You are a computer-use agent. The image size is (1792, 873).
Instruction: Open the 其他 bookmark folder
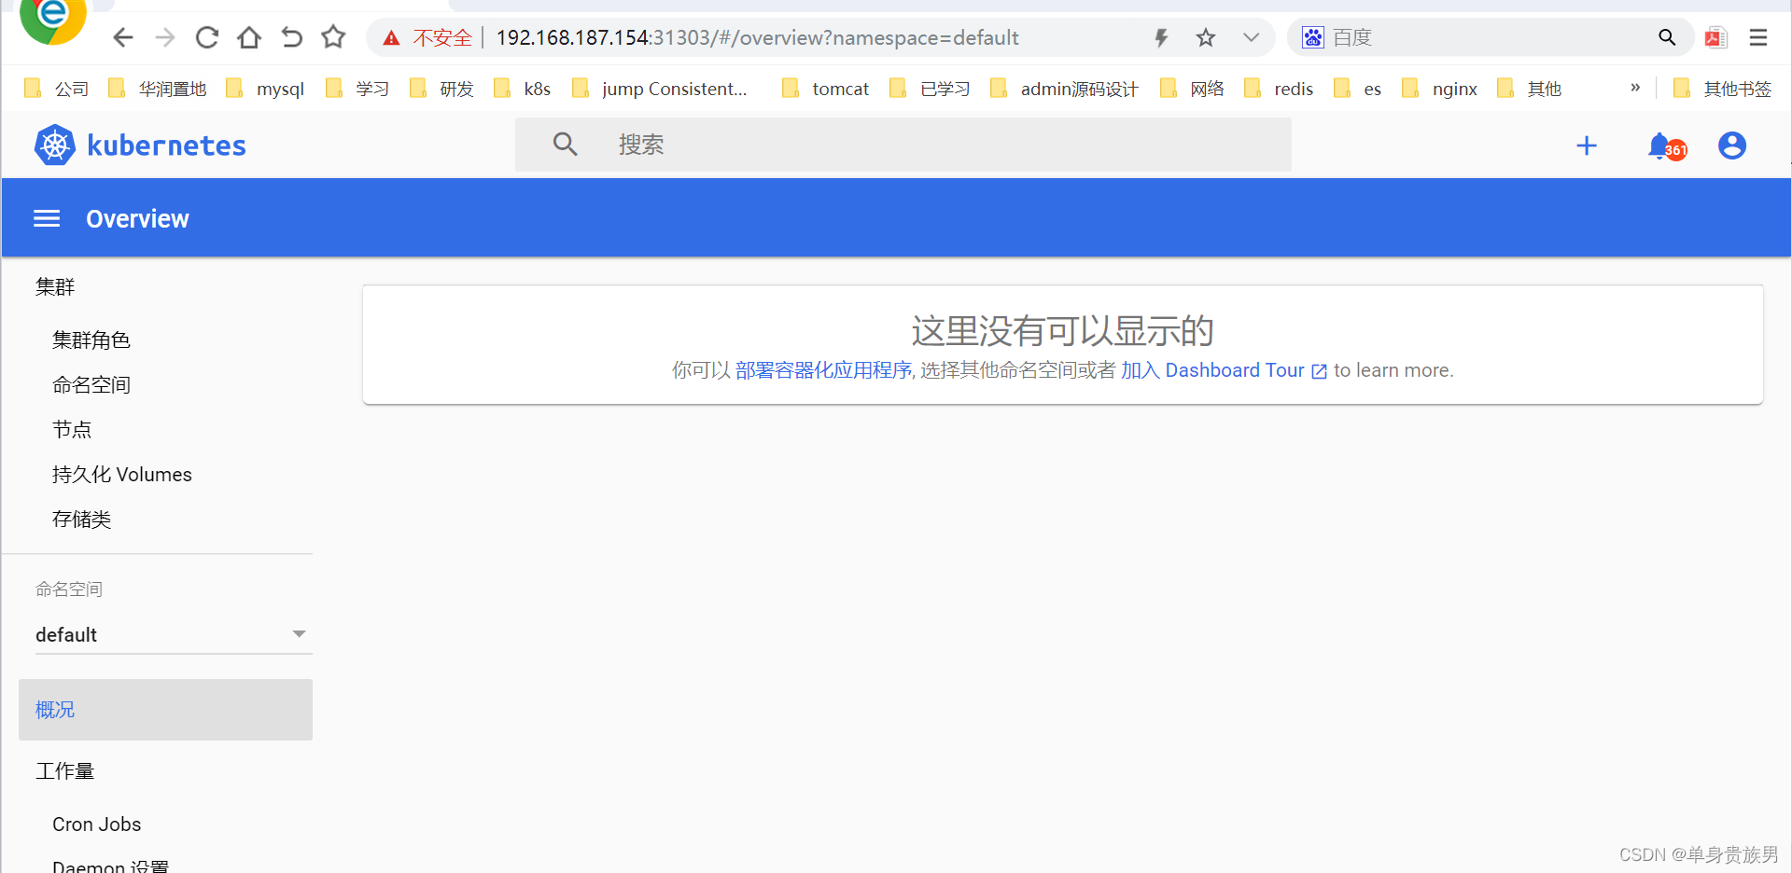coord(1529,89)
